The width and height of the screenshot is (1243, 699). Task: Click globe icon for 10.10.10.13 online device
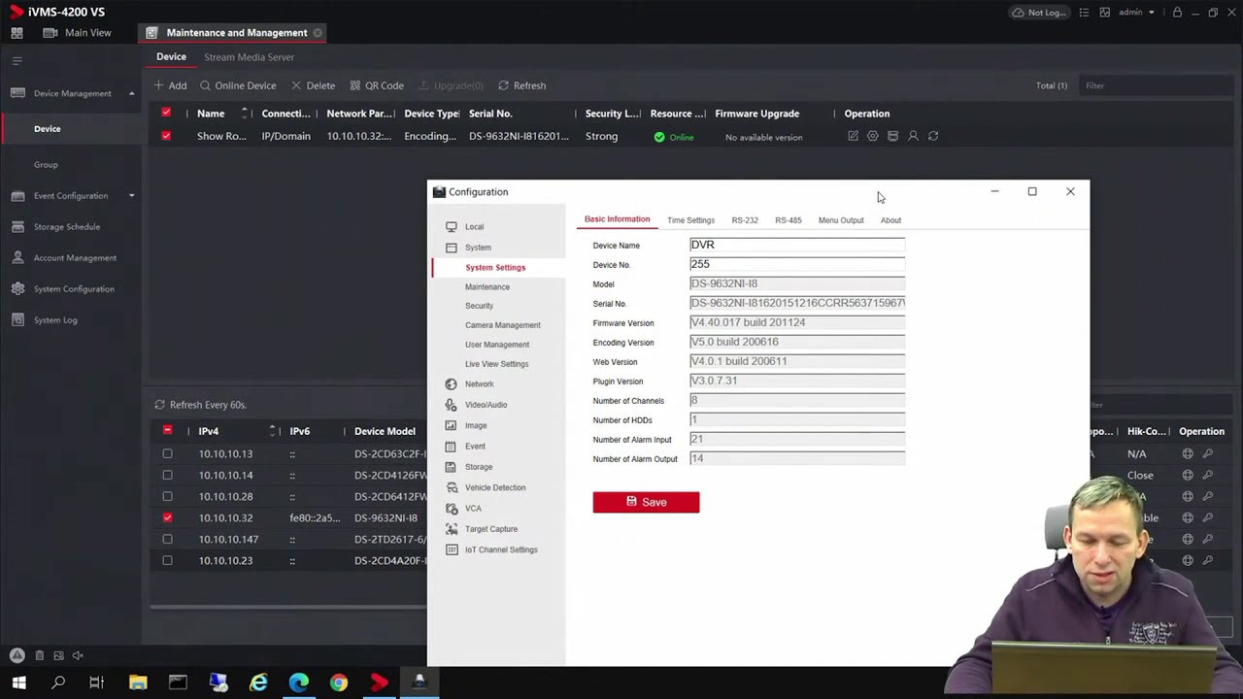(1188, 453)
